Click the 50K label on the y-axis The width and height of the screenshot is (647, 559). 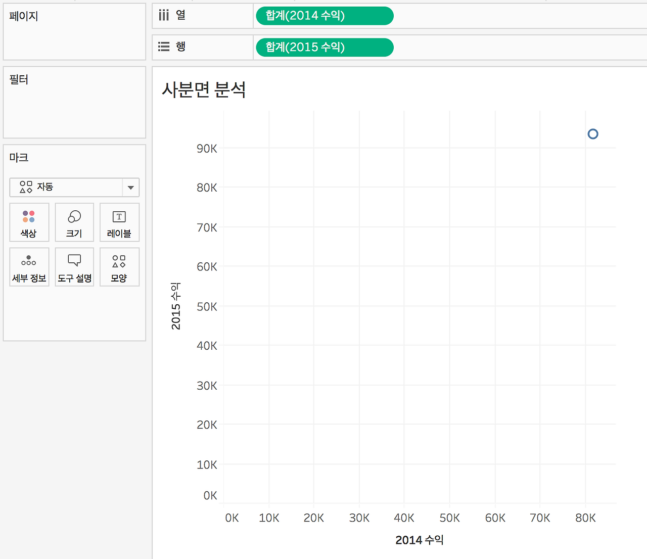click(x=207, y=307)
